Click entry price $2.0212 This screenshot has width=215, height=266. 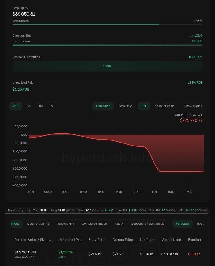(95, 254)
